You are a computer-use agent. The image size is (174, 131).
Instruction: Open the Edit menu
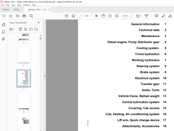8,5
